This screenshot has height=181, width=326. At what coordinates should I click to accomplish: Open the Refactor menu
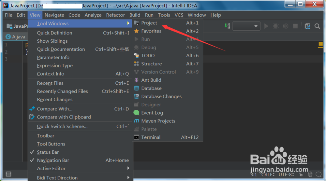115,15
